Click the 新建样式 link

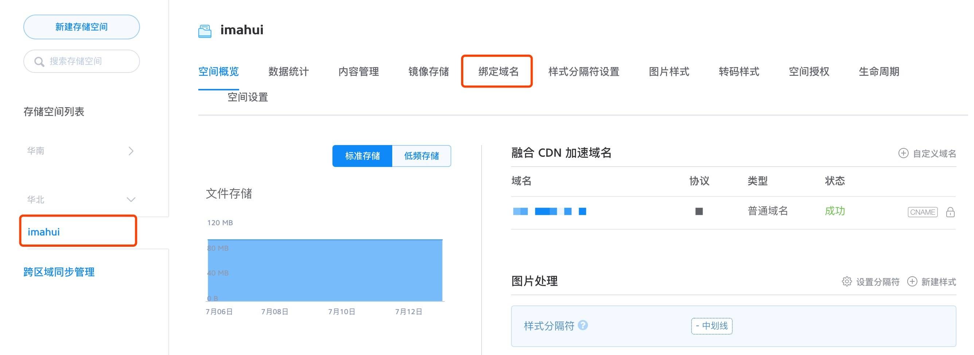click(938, 282)
